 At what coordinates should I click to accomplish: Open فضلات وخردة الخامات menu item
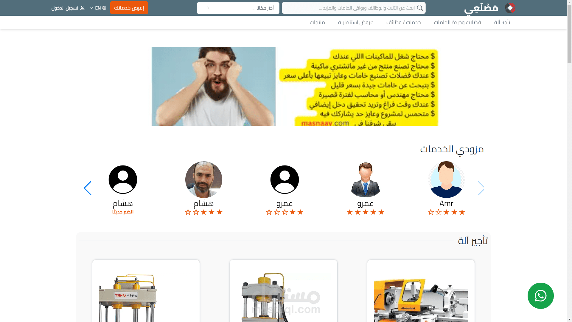coord(457,22)
